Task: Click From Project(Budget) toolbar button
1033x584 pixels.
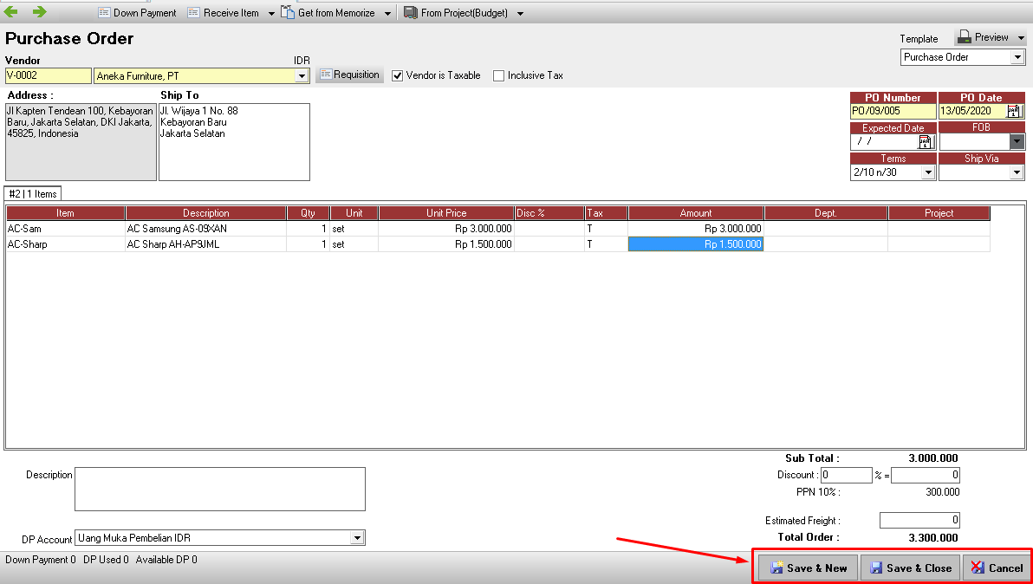Action: (x=456, y=12)
